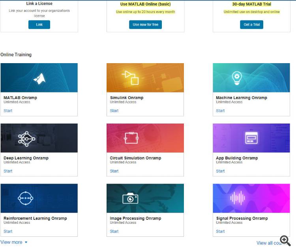Click the Use MATLAB Online (basic) heading

click(145, 4)
